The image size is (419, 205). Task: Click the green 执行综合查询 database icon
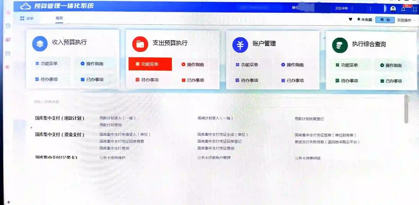(340, 45)
